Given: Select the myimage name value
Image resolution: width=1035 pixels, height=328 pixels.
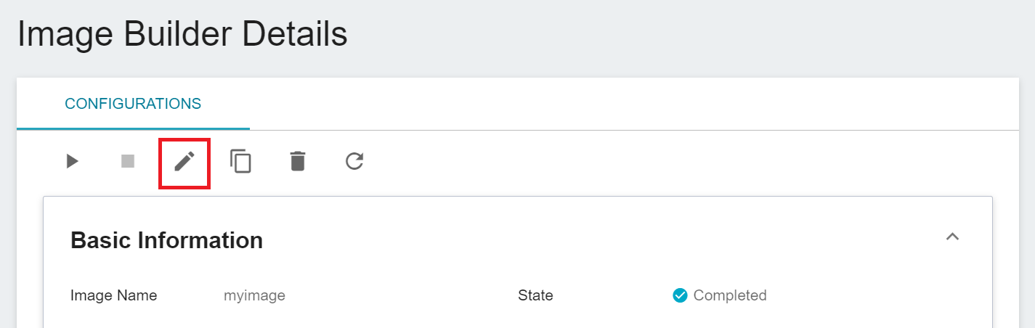Looking at the screenshot, I should [x=254, y=295].
